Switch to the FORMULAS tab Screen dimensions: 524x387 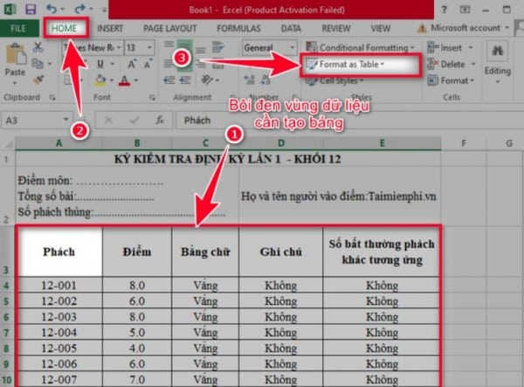pos(238,29)
